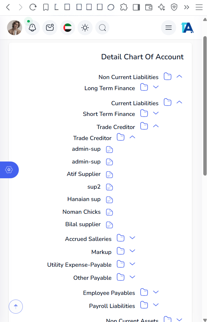Open the mail messages icon
Screen dimensions: 207x322
[50, 28]
